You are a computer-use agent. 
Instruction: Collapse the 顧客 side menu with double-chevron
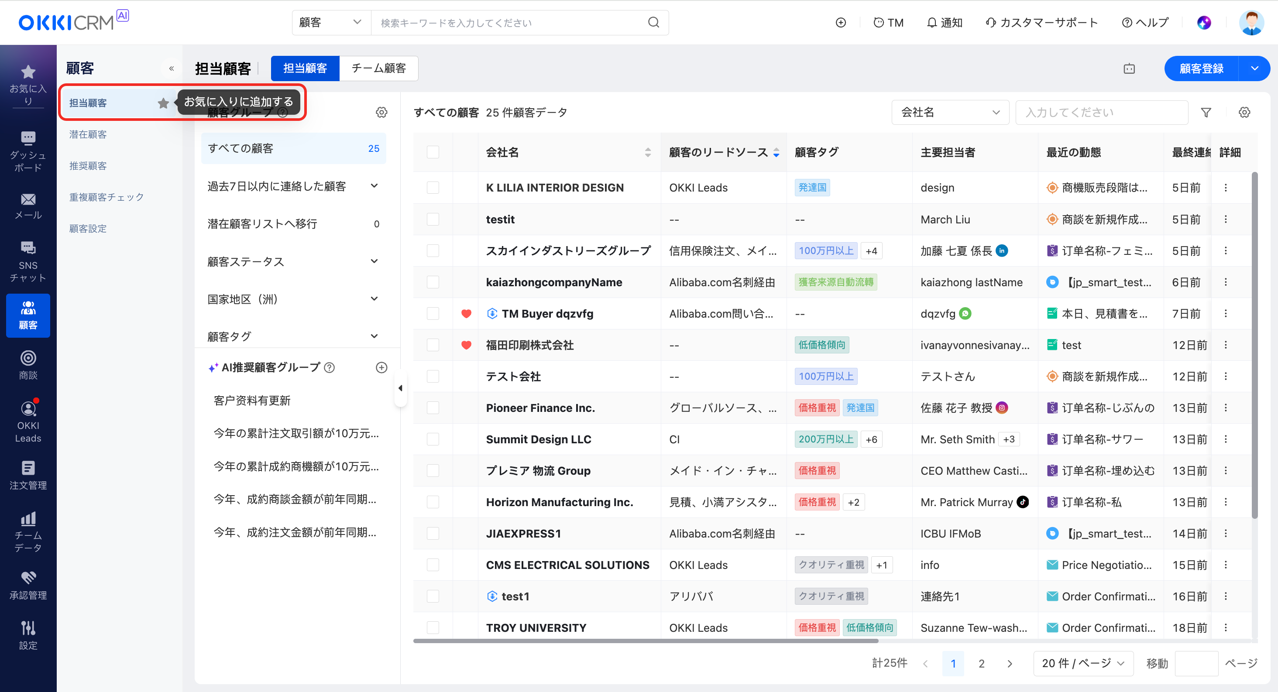pyautogui.click(x=171, y=69)
